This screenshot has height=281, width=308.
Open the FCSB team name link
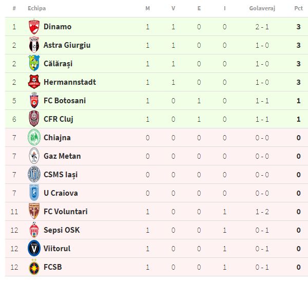54,267
